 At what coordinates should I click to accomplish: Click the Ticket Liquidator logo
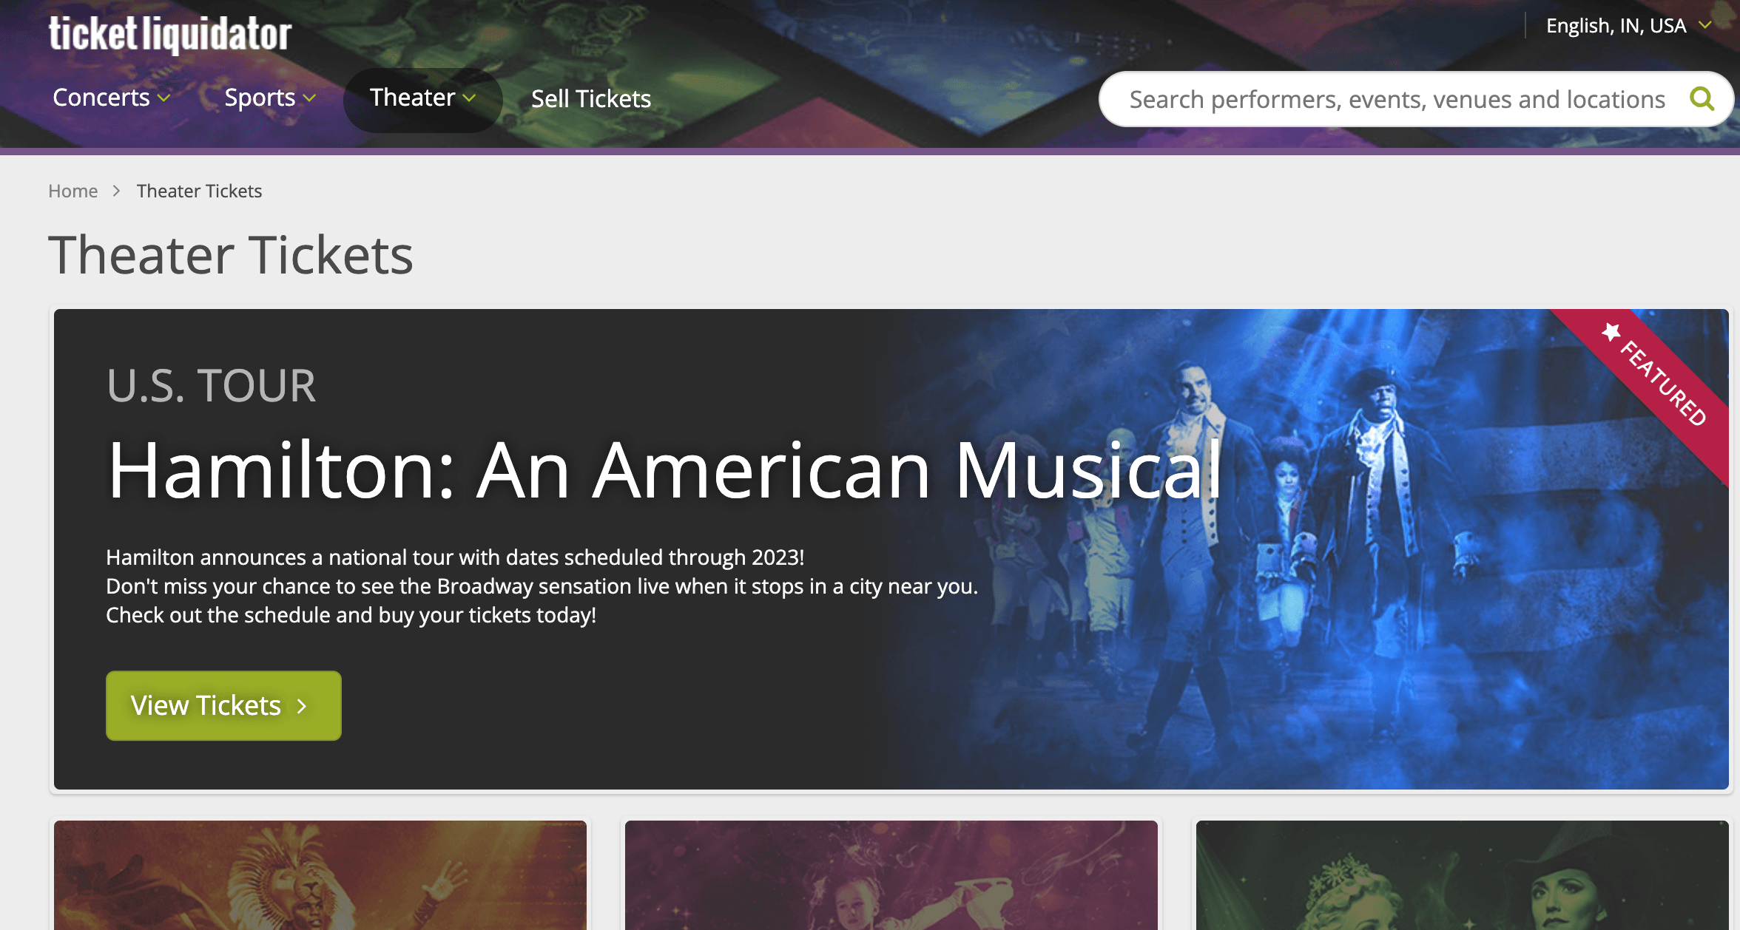point(170,34)
